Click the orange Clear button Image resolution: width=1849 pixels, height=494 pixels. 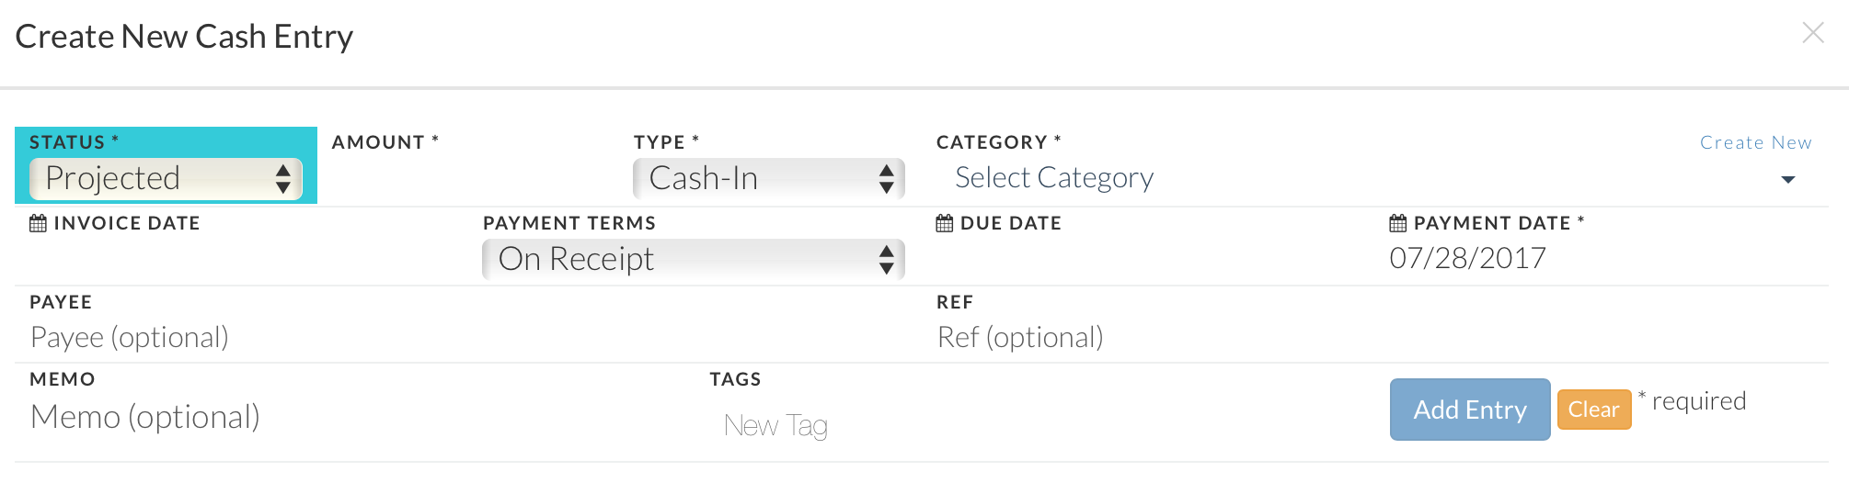coord(1594,410)
